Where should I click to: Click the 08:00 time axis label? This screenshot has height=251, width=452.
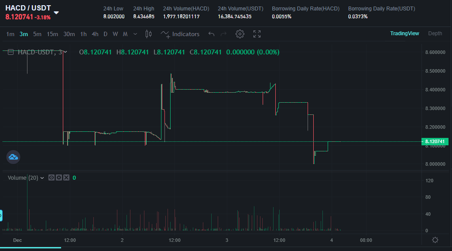(366, 241)
